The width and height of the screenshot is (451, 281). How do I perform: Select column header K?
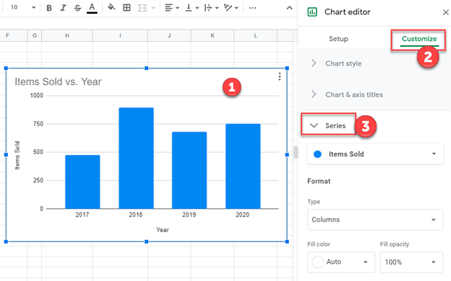(212, 35)
